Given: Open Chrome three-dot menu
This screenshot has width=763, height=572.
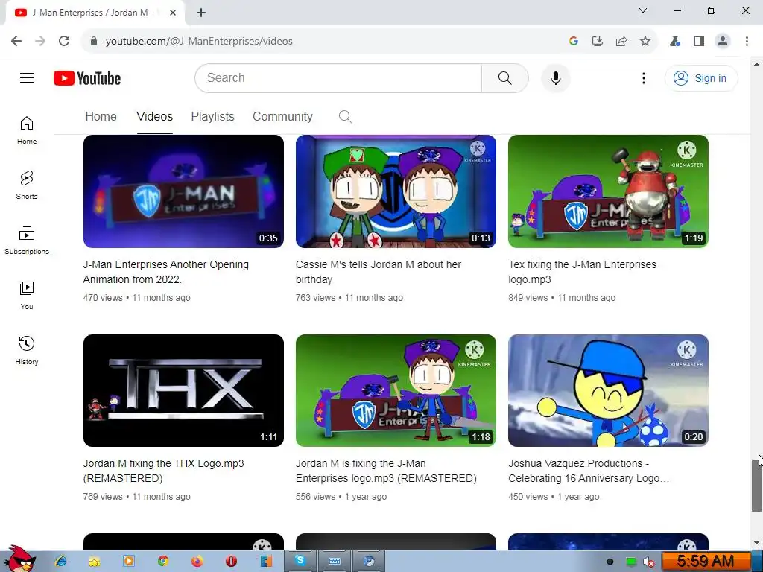Looking at the screenshot, I should pyautogui.click(x=747, y=41).
